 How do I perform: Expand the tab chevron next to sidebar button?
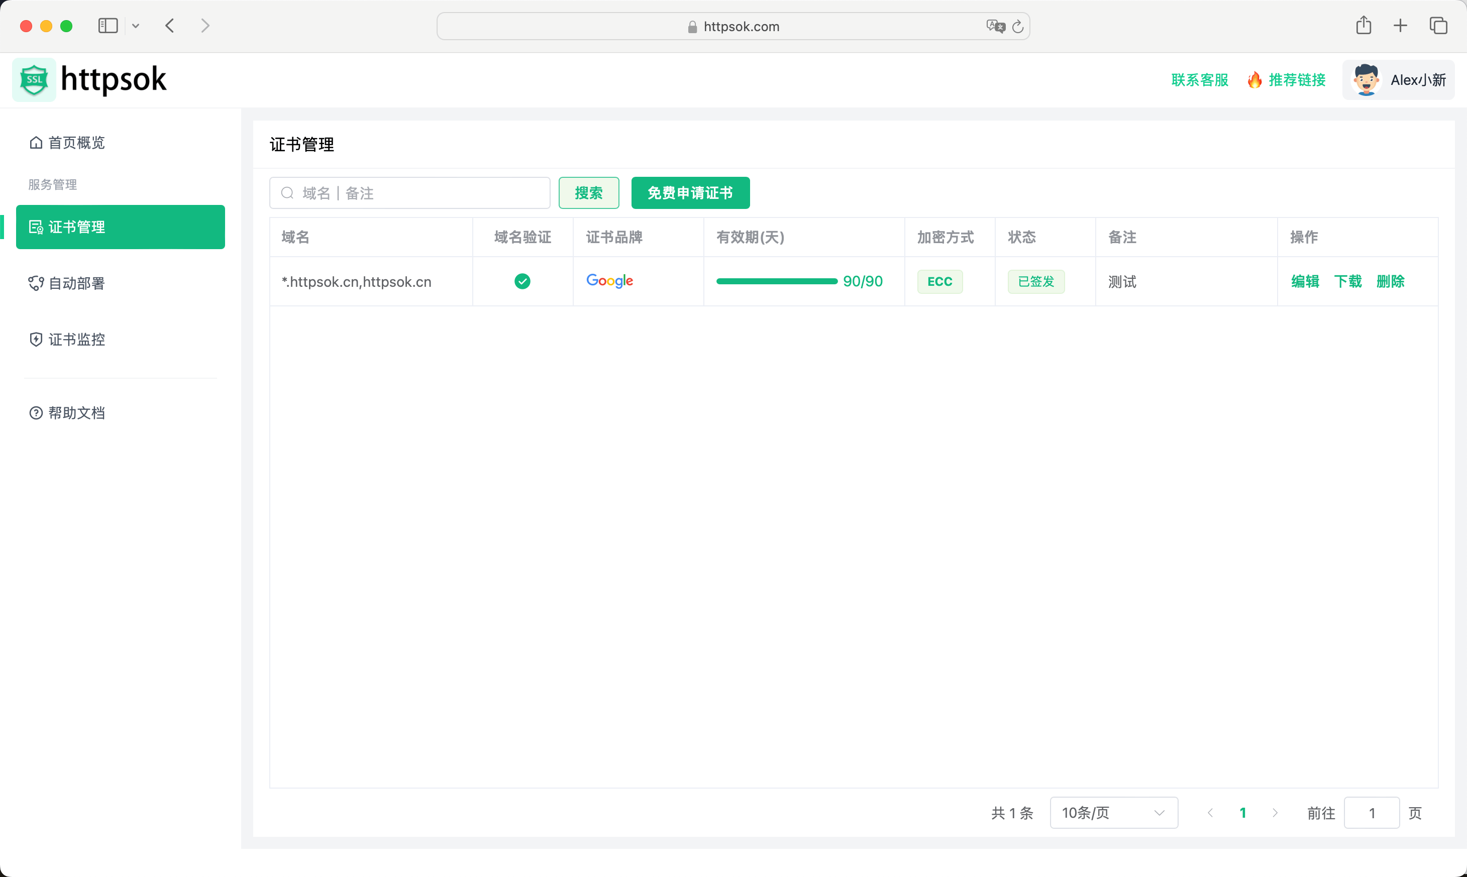tap(136, 26)
